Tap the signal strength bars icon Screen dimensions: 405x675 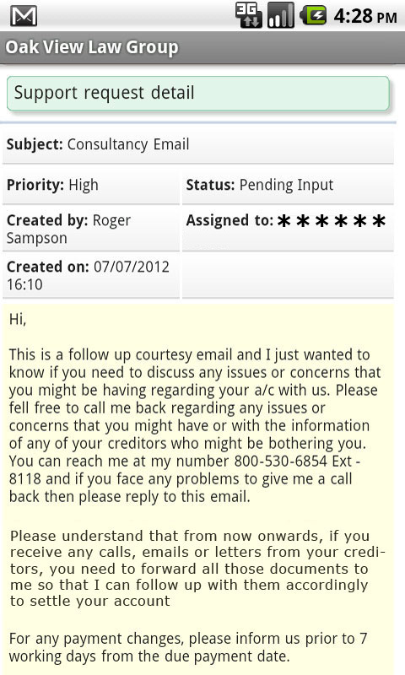click(281, 15)
